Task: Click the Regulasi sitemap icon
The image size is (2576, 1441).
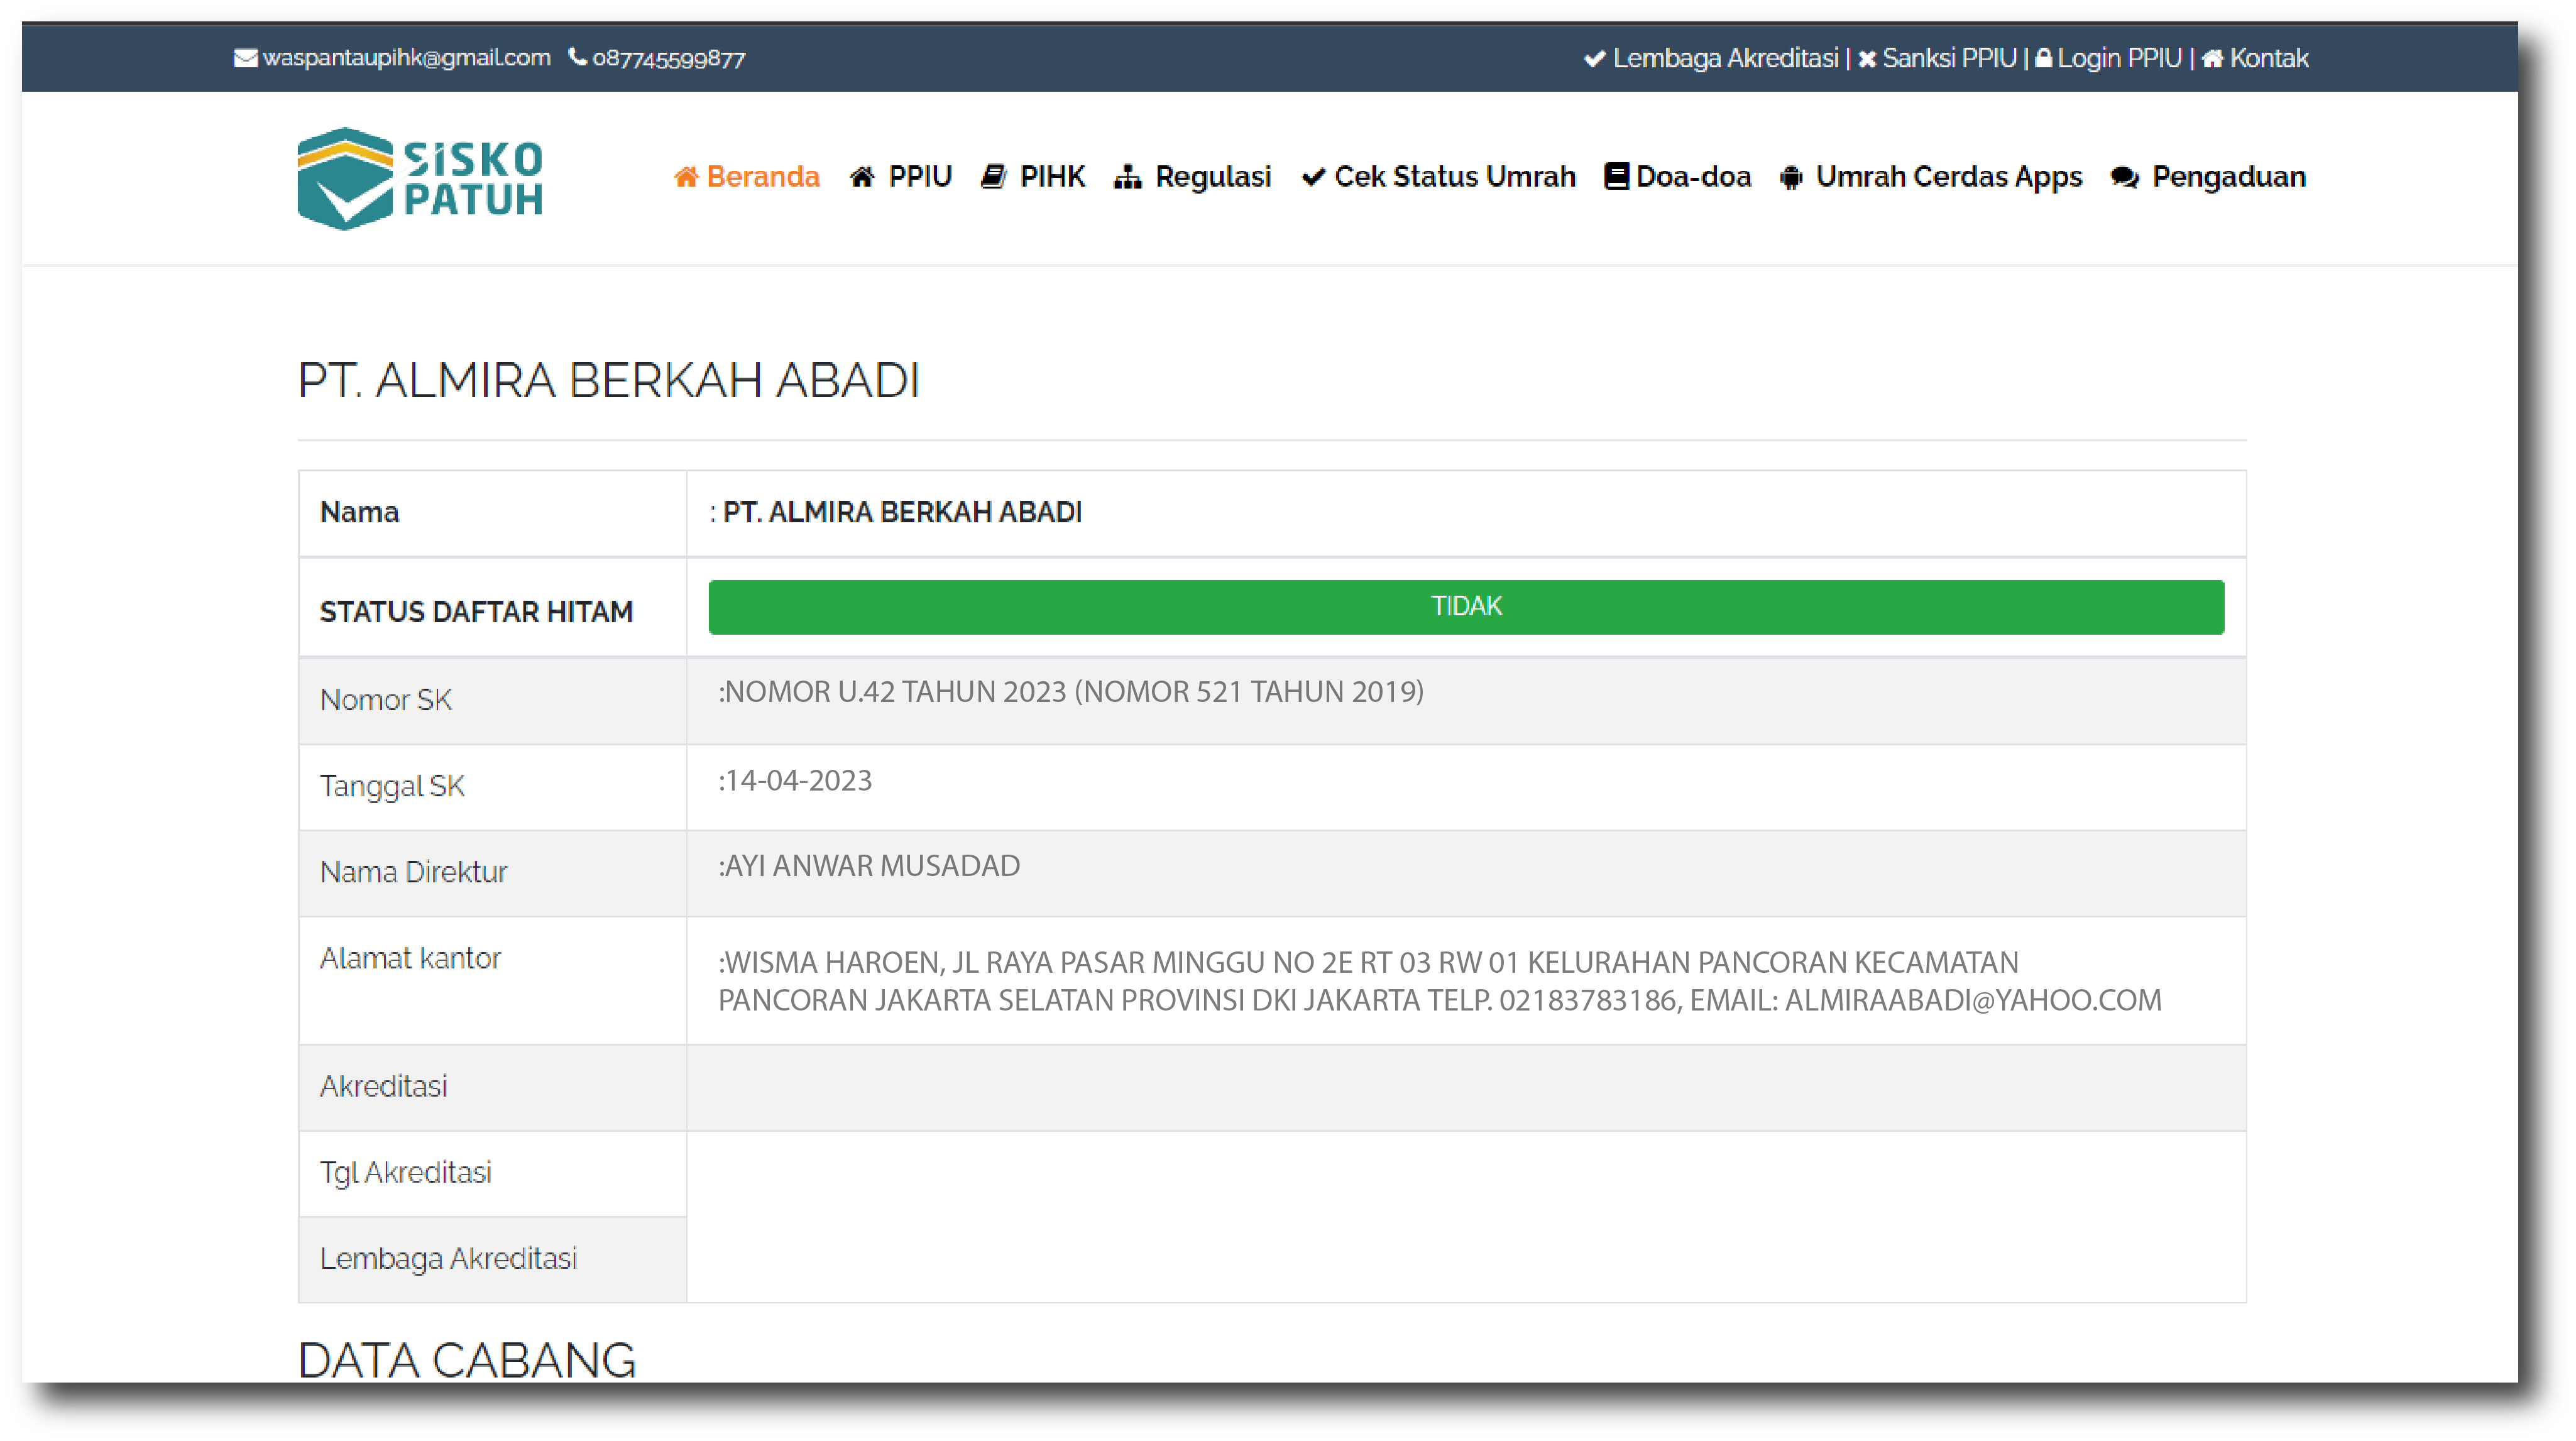Action: point(1127,177)
